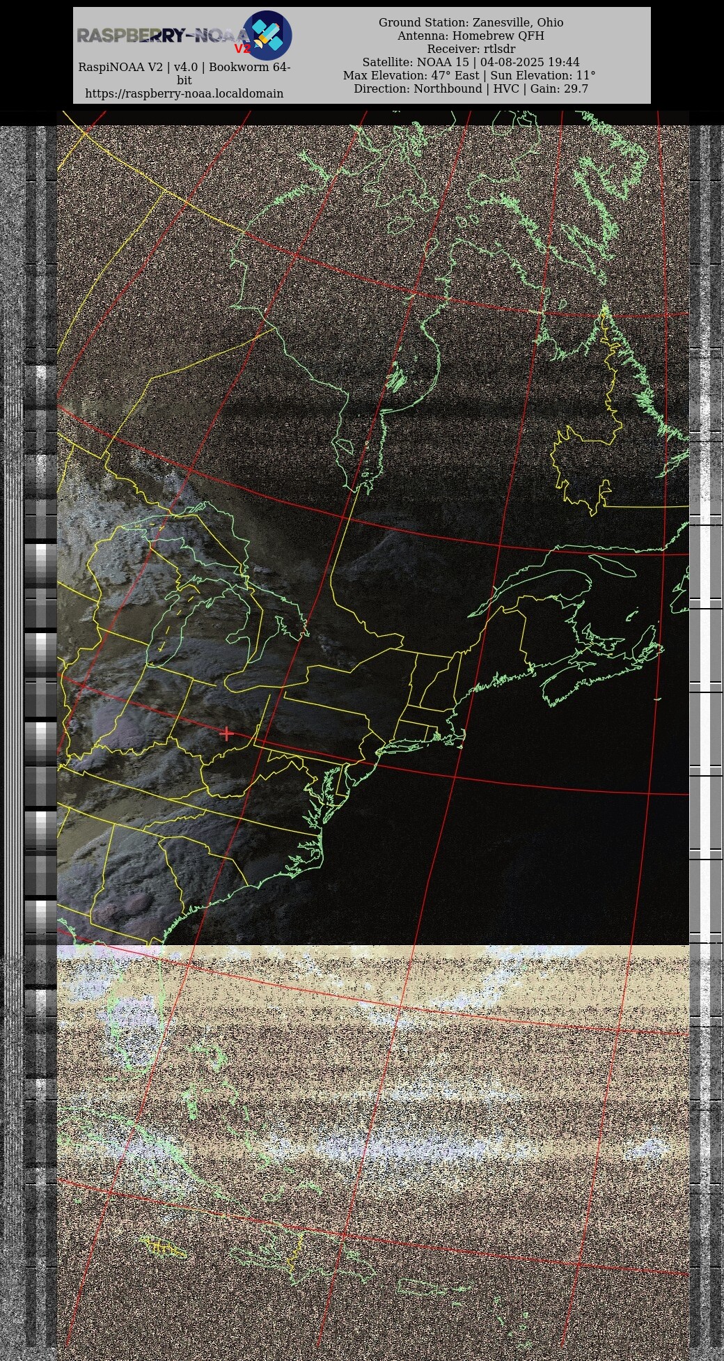Click the Ground Station: Zanesville, Ohio text
The height and width of the screenshot is (1361, 724).
[x=471, y=22]
